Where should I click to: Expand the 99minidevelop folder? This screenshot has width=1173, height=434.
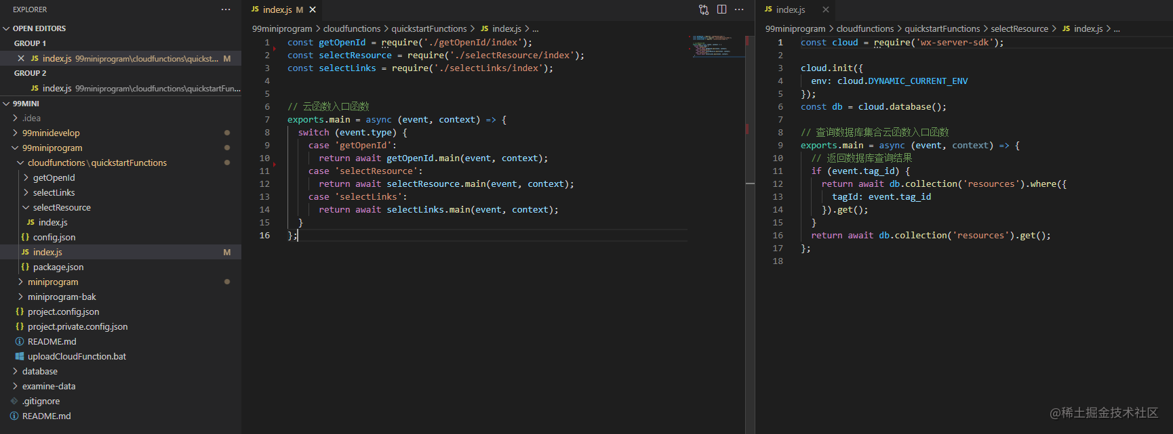[x=121, y=133]
